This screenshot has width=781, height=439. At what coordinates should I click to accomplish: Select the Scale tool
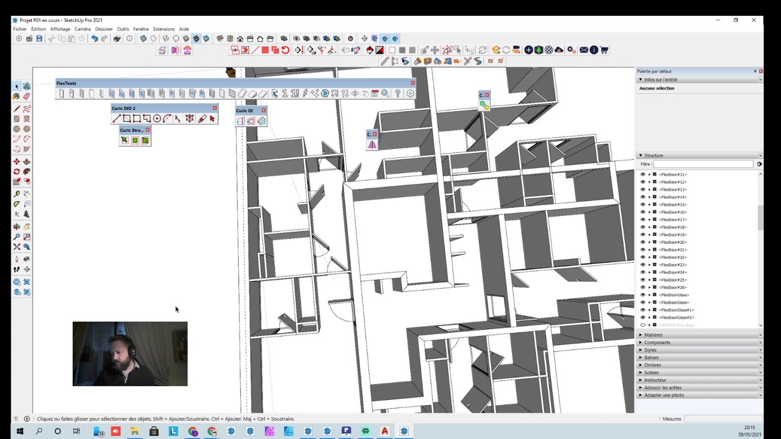pos(16,182)
